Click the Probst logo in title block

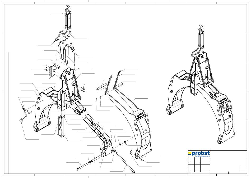click(199, 154)
